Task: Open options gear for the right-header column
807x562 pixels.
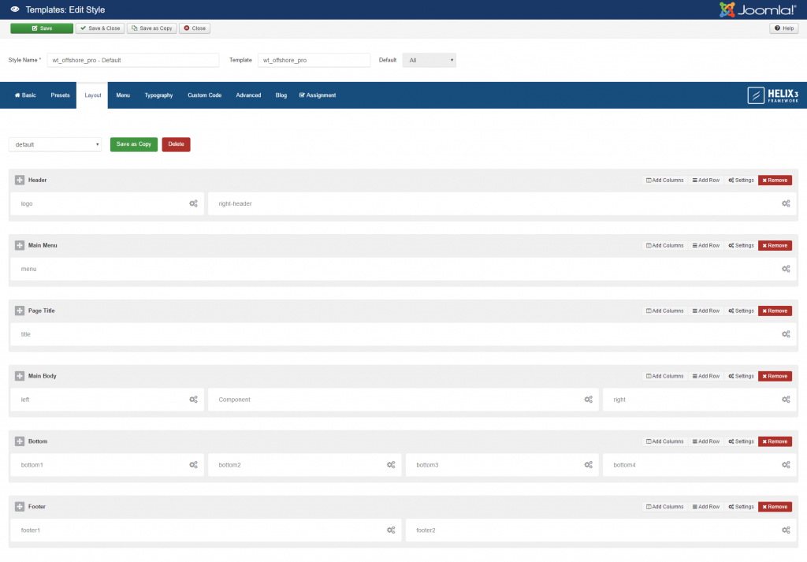Action: pos(786,203)
